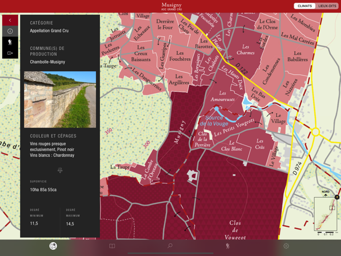The width and height of the screenshot is (341, 256).
Task: Tap the superficie value 10ha 85a 55ca
Action: tap(43, 190)
